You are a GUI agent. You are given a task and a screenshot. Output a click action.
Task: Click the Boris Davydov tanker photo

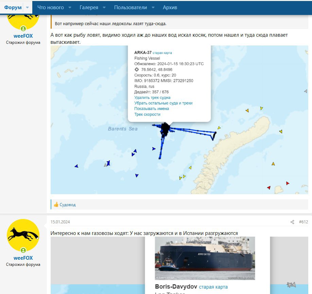pos(205,258)
